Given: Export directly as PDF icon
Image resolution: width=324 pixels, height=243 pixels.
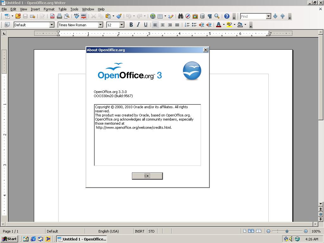Looking at the screenshot, I should pyautogui.click(x=52, y=16).
